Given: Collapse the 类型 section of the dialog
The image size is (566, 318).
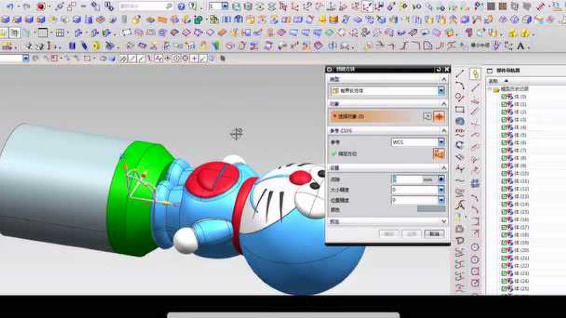Looking at the screenshot, I should point(444,79).
